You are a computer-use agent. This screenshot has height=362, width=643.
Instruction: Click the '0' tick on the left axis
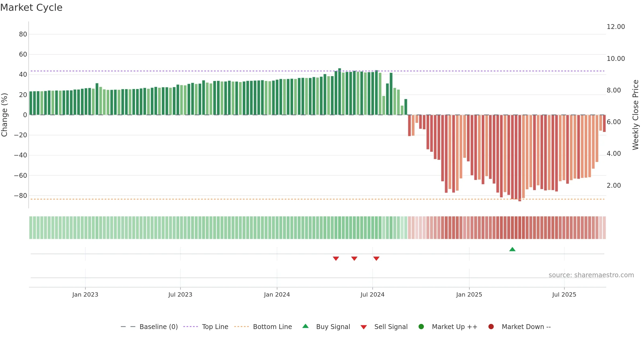[x=25, y=115]
